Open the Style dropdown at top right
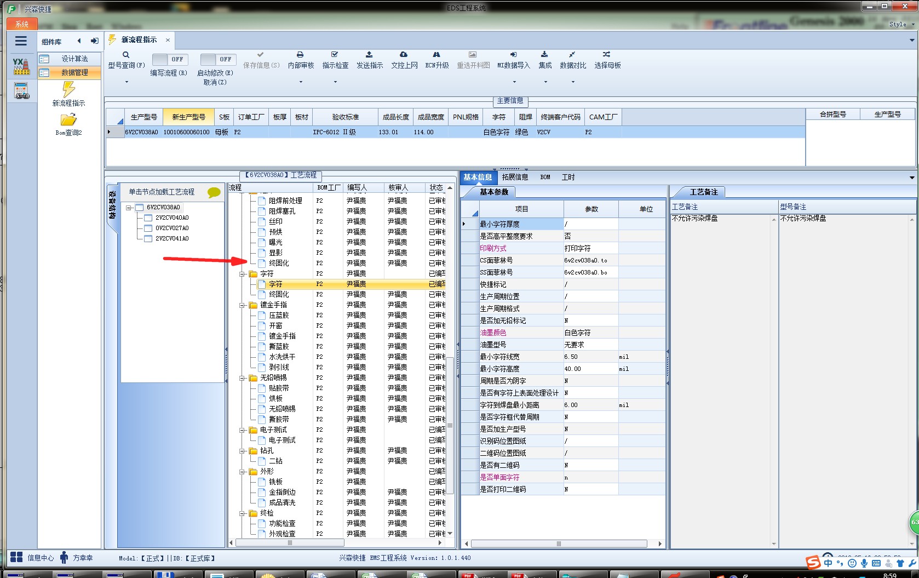919x578 pixels. click(901, 24)
